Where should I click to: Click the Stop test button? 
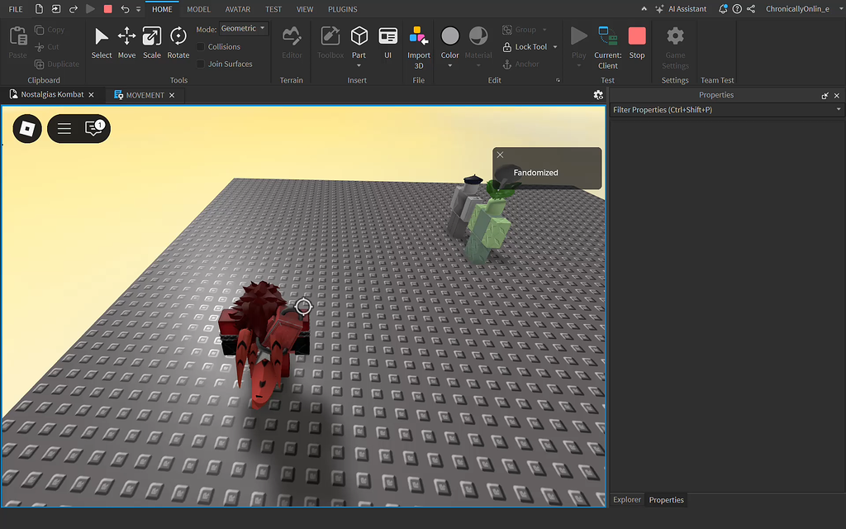click(637, 42)
